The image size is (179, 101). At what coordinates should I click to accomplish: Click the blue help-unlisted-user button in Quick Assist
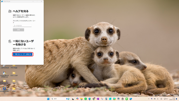point(23,54)
